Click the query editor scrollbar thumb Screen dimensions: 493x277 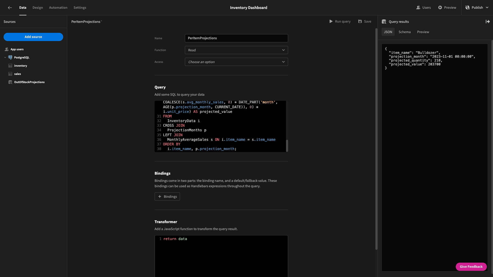tap(287, 146)
